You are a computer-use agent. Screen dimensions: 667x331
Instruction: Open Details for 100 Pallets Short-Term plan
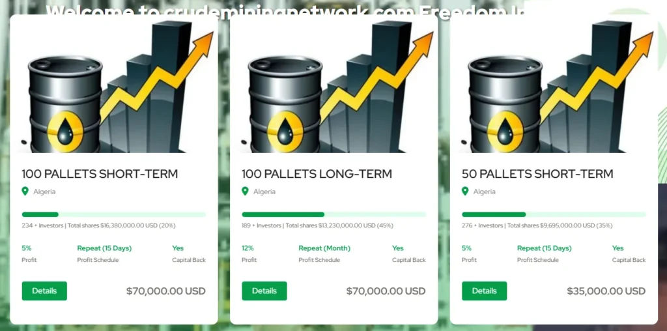pos(44,291)
